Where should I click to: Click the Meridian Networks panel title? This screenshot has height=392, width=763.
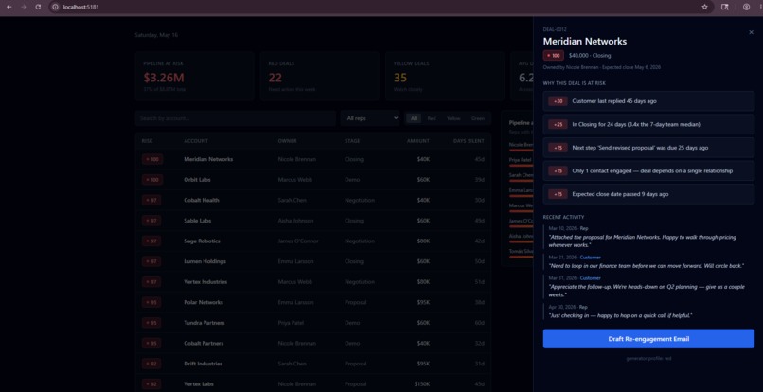585,42
